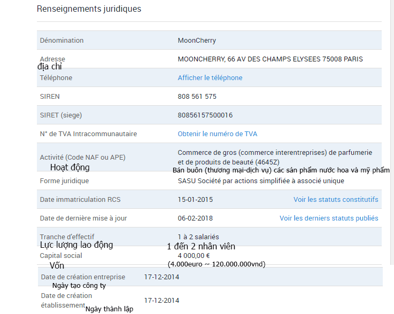Select SIRET value '80856157500016'

pyautogui.click(x=205, y=115)
